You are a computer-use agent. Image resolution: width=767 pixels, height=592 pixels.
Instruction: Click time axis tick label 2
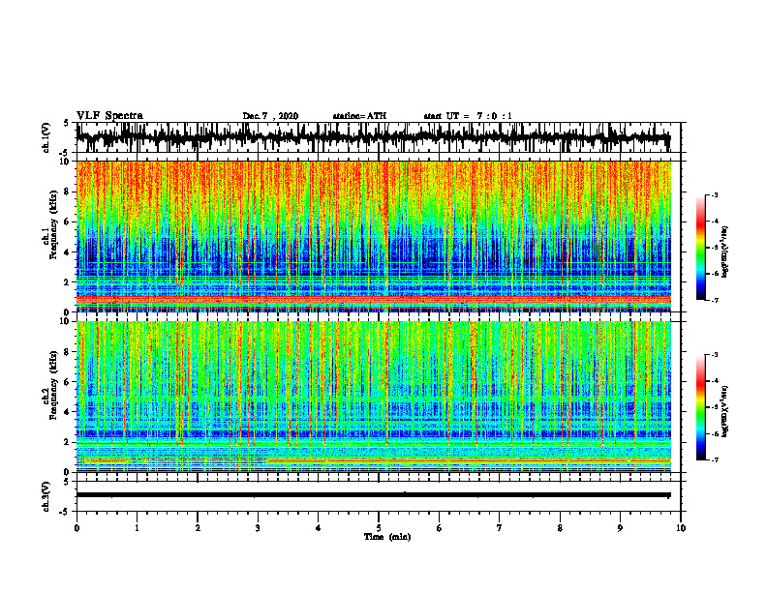coord(198,528)
